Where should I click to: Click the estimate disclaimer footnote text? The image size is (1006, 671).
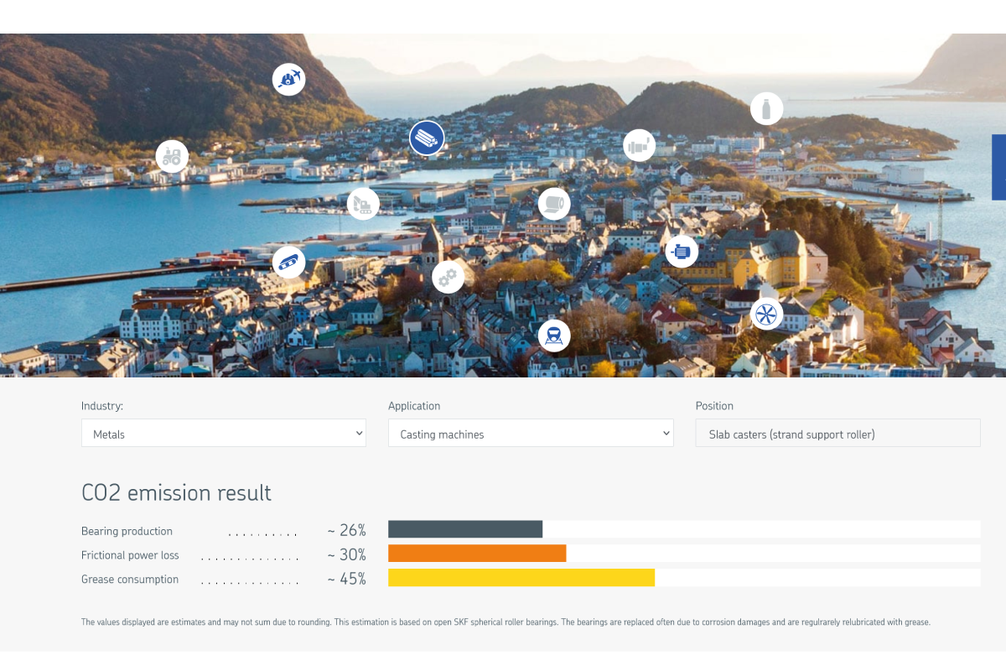506,622
